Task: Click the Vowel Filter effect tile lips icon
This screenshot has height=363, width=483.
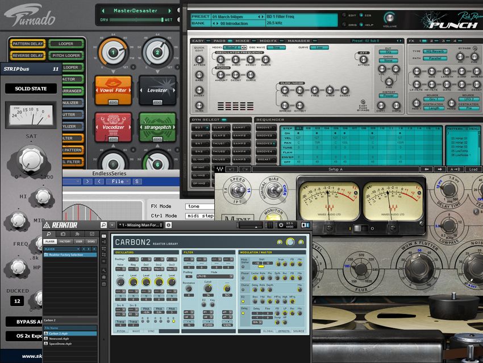Action: tap(113, 82)
